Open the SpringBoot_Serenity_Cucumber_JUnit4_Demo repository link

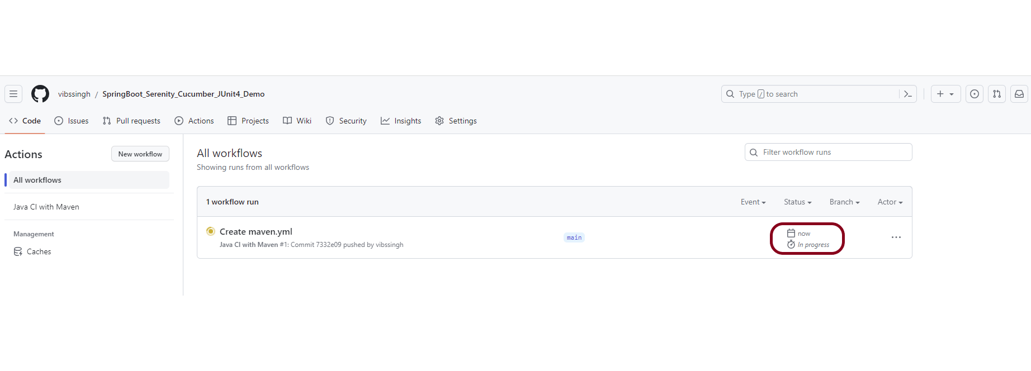183,94
